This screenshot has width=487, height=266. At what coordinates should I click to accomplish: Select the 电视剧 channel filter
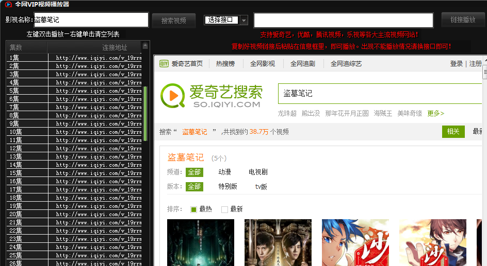pos(258,172)
